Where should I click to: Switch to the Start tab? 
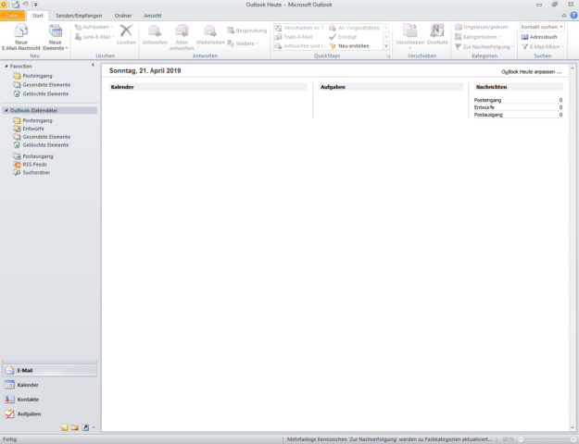coord(38,16)
